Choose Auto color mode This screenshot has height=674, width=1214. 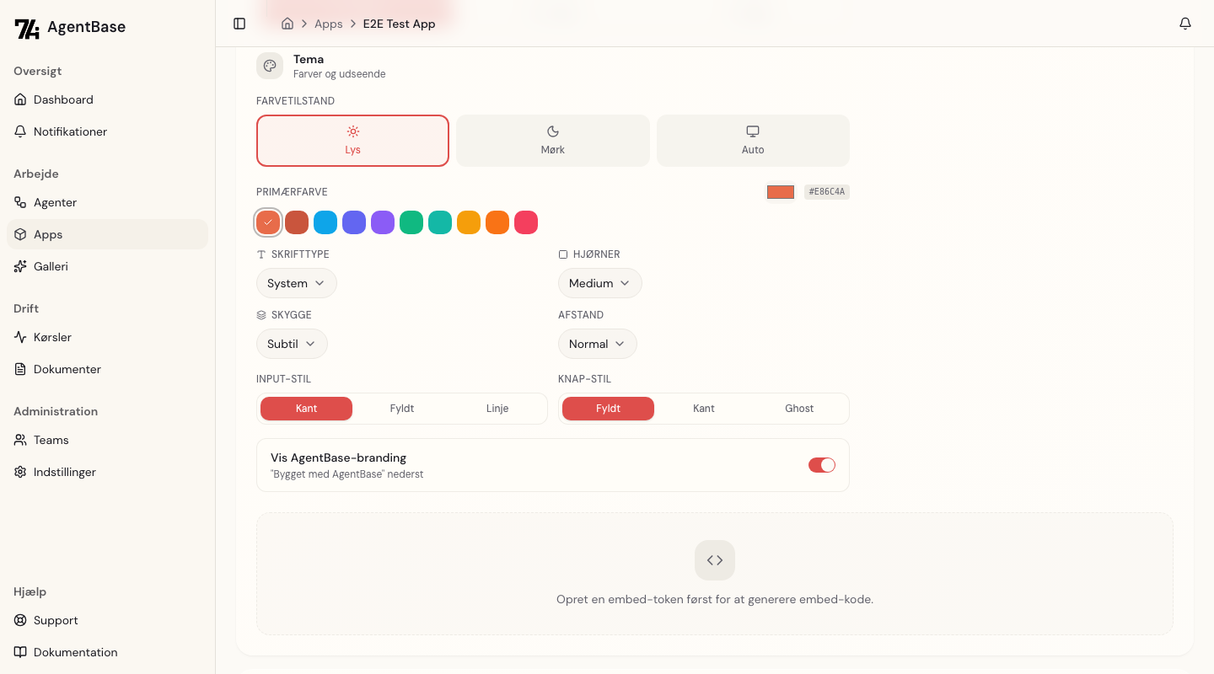[753, 141]
